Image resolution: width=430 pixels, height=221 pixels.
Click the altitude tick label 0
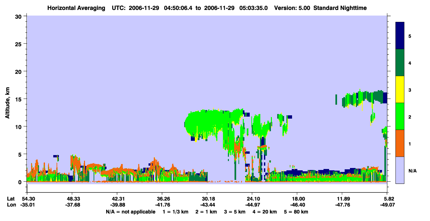(21, 182)
